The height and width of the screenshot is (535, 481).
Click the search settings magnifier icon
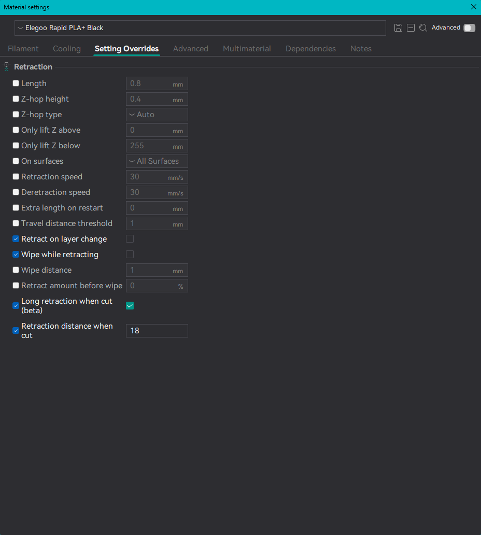tap(423, 28)
